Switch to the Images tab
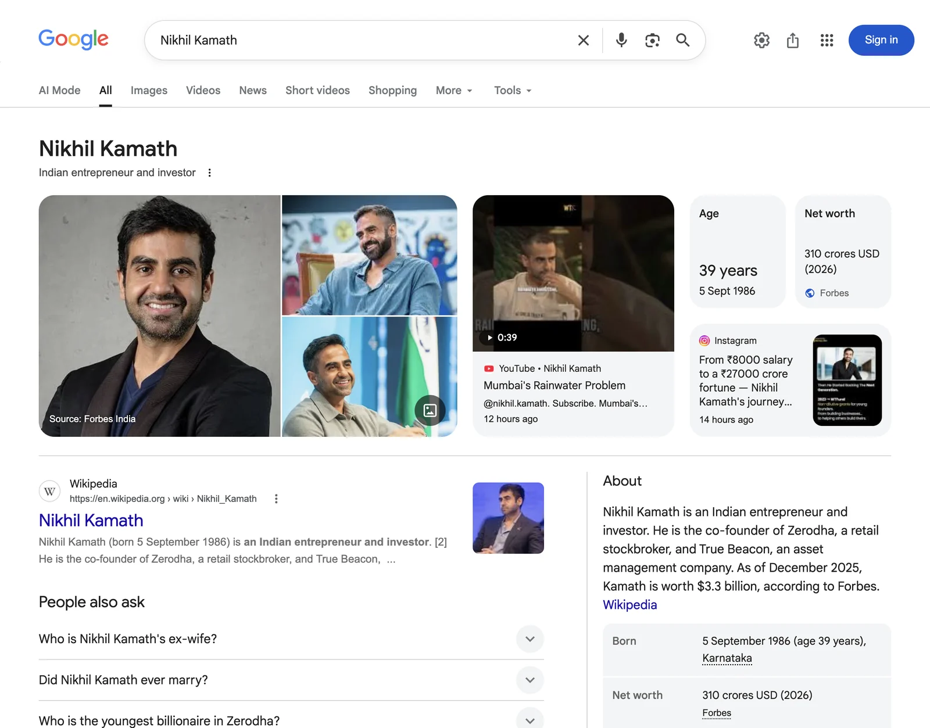930x728 pixels. pyautogui.click(x=149, y=90)
